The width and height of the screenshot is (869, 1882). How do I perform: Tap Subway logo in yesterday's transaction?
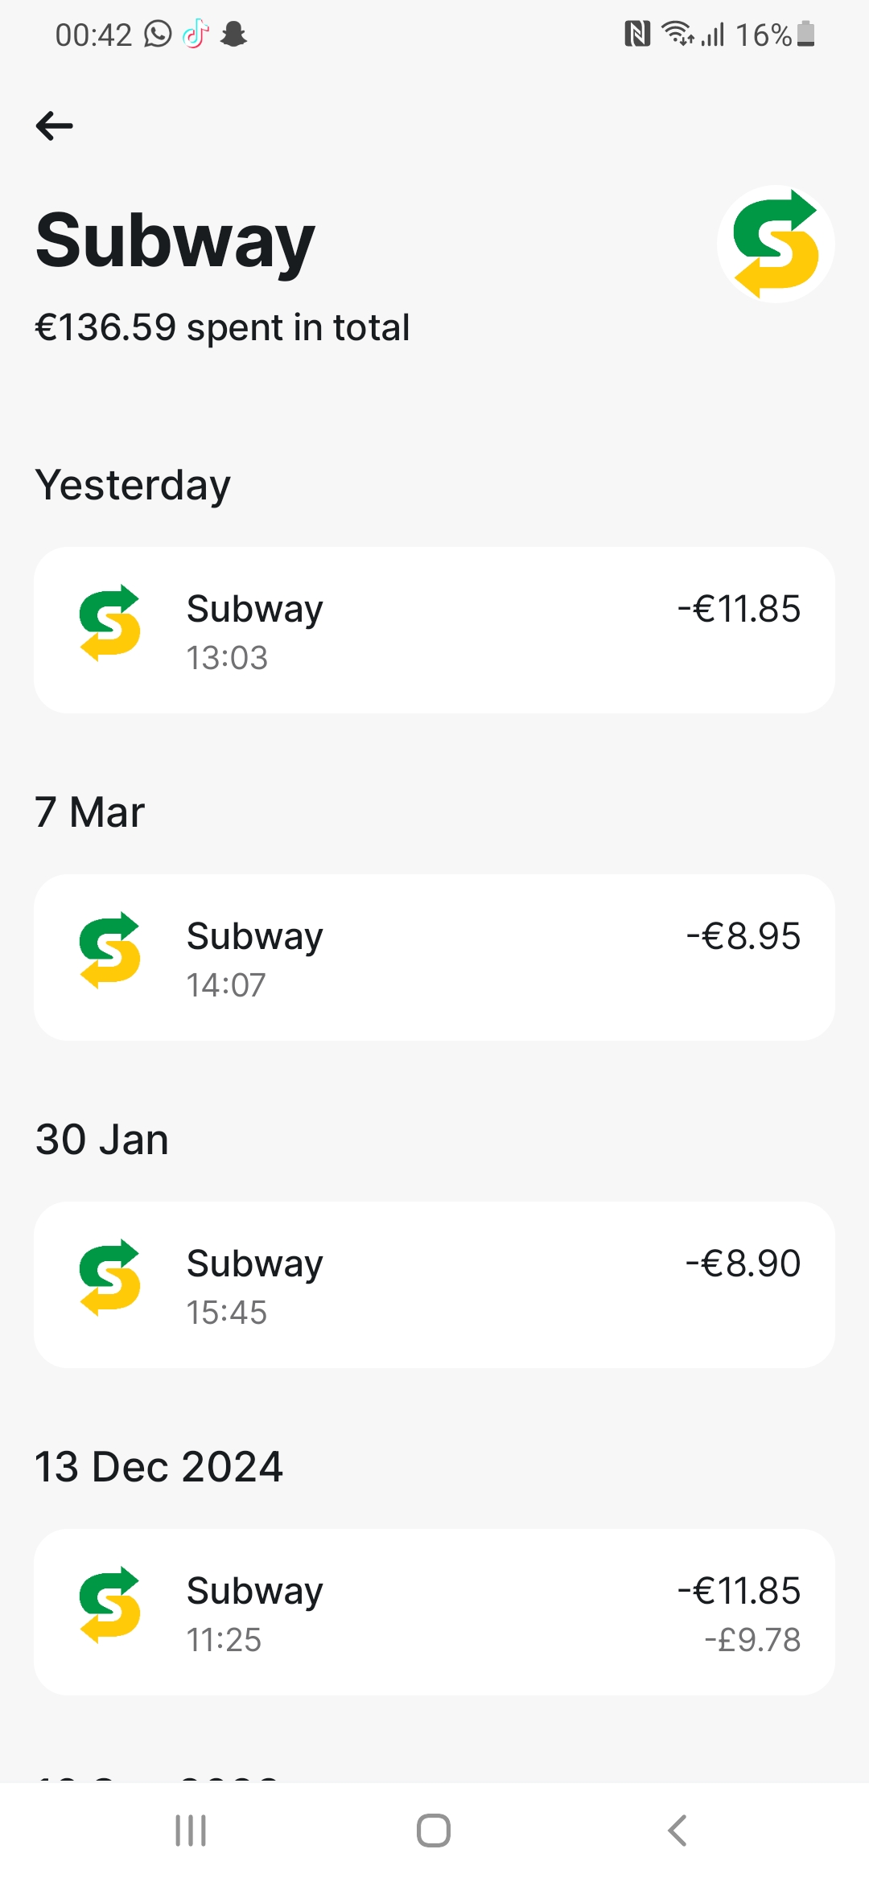(x=110, y=623)
